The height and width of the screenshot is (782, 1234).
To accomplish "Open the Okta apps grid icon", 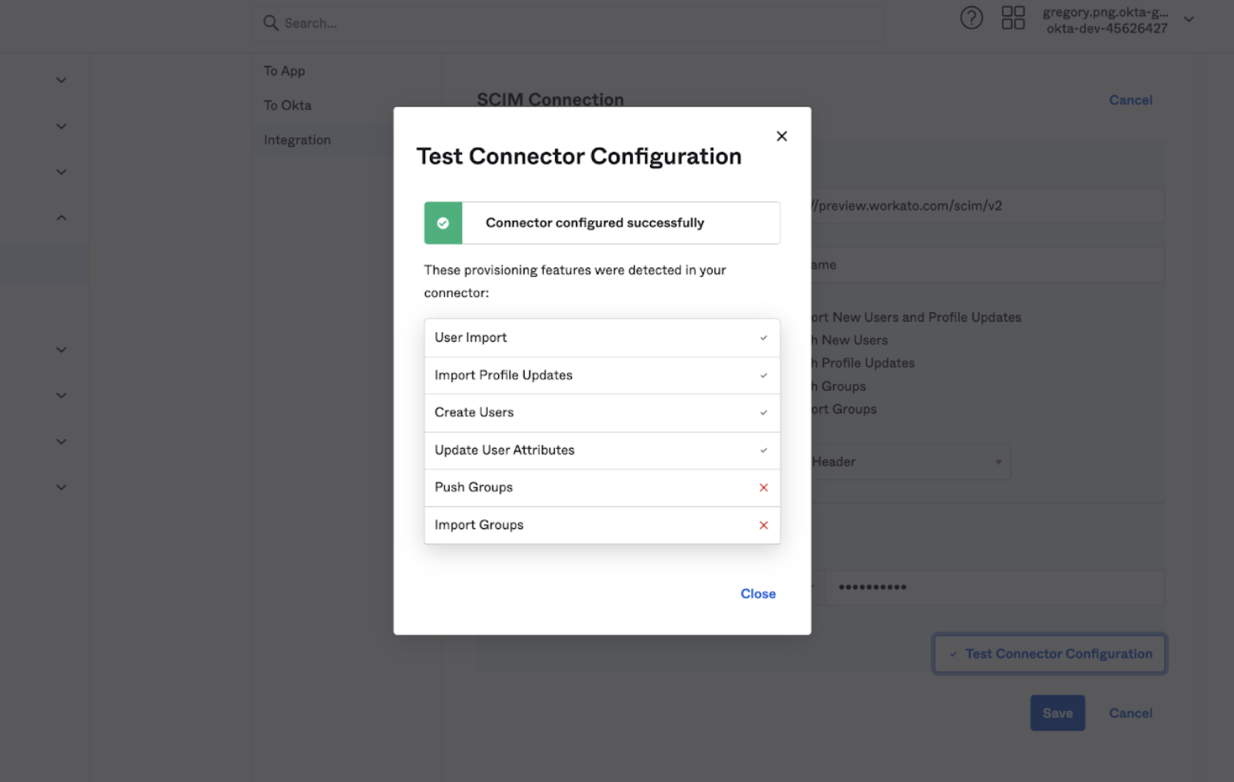I will click(1013, 18).
